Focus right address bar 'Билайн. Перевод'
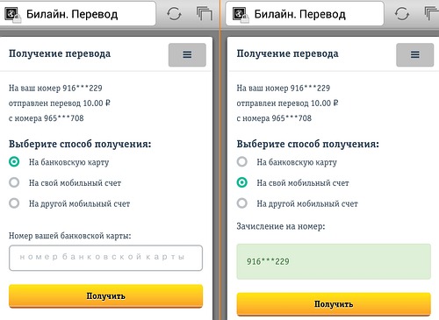439x320 pixels. tap(305, 14)
